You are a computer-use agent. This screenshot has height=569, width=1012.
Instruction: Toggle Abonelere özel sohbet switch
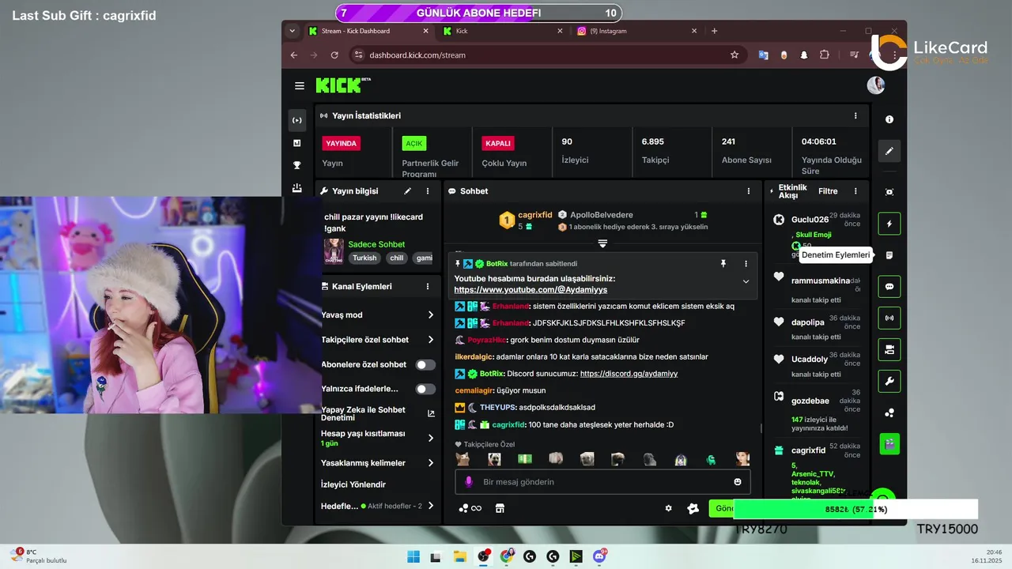(x=425, y=364)
